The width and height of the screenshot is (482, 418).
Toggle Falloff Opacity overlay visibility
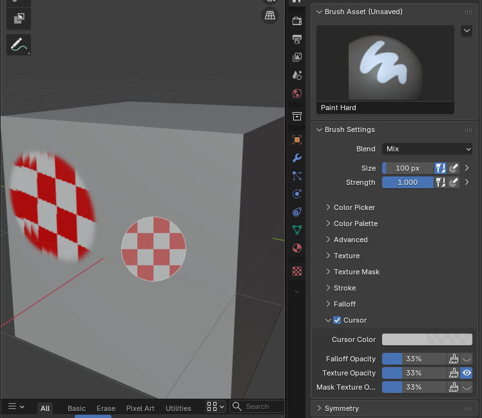467,359
